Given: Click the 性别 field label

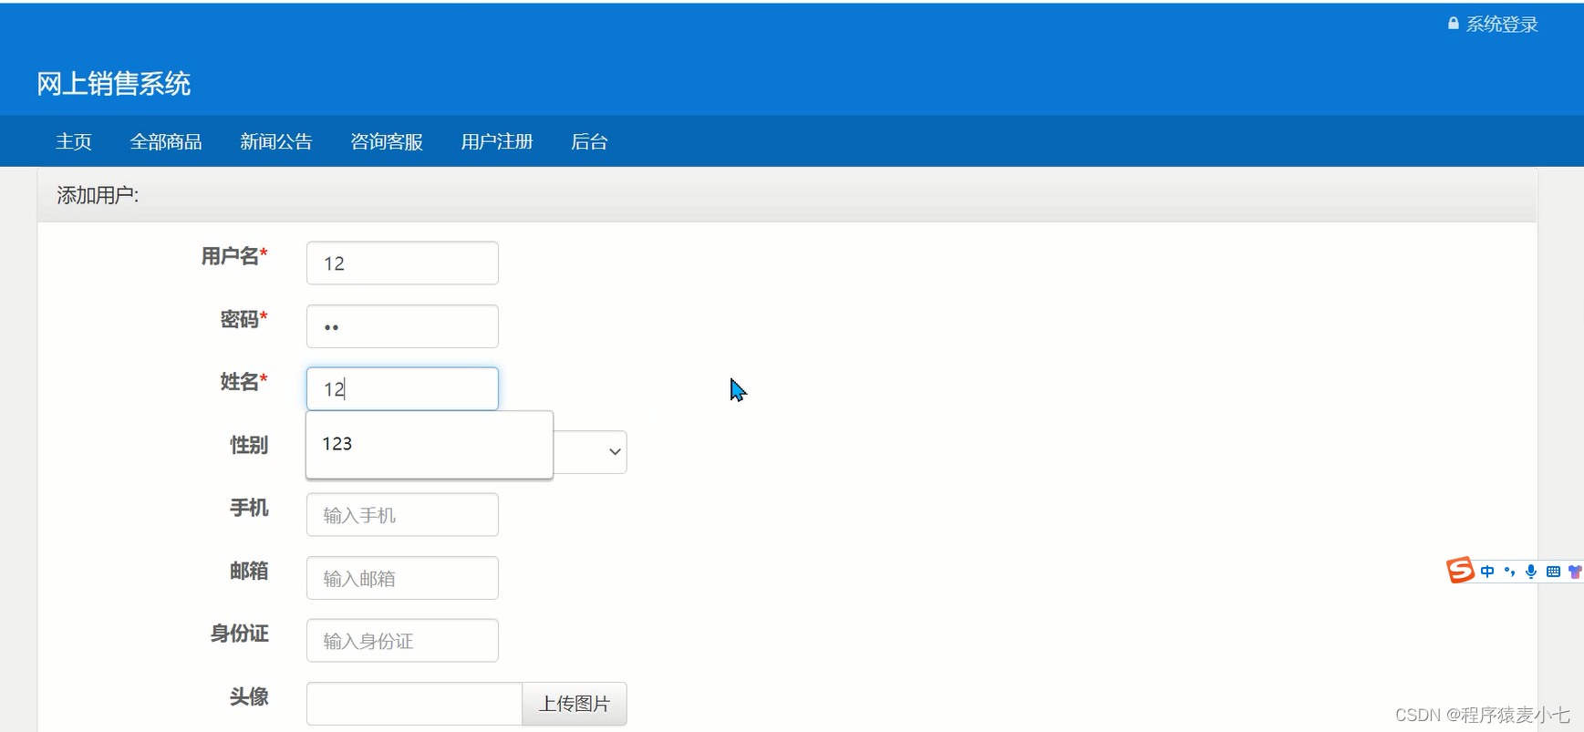Looking at the screenshot, I should tap(249, 445).
